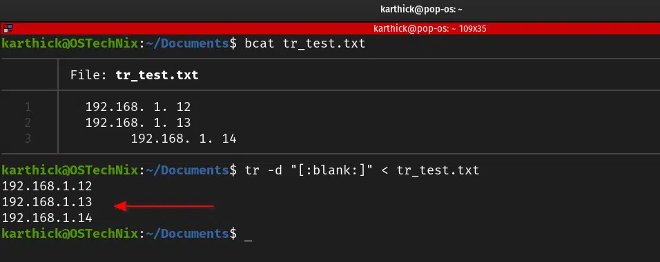The width and height of the screenshot is (660, 262).
Task: Click the last karthick@OSTechNix prompt text
Action: pyautogui.click(x=70, y=234)
